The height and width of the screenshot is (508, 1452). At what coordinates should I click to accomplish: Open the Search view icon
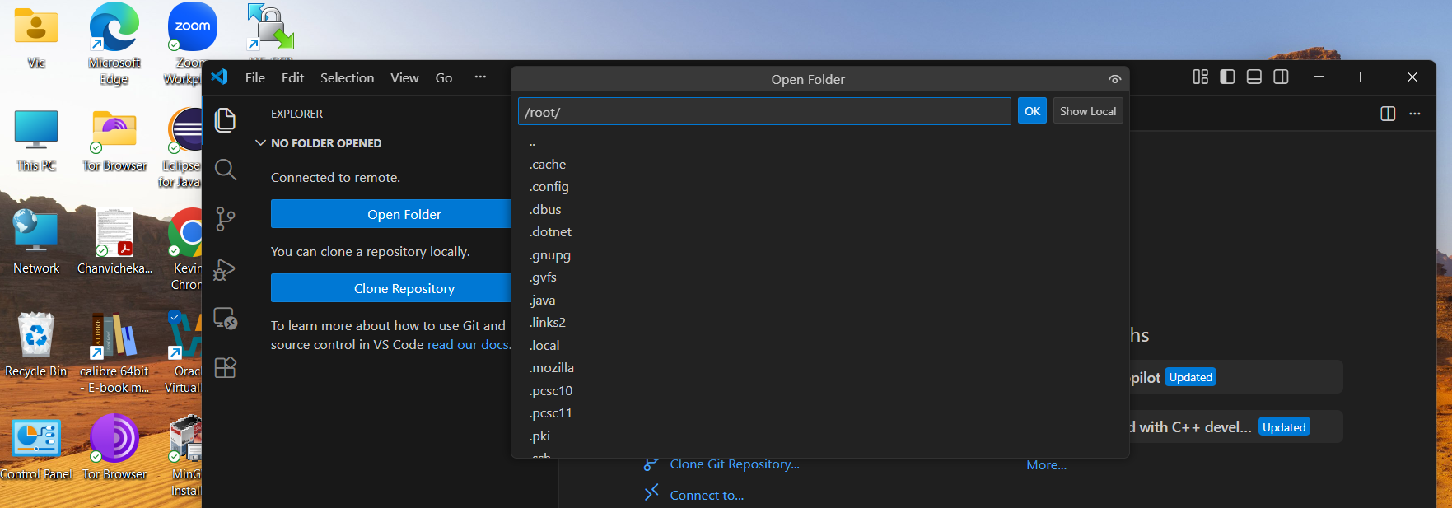225,170
